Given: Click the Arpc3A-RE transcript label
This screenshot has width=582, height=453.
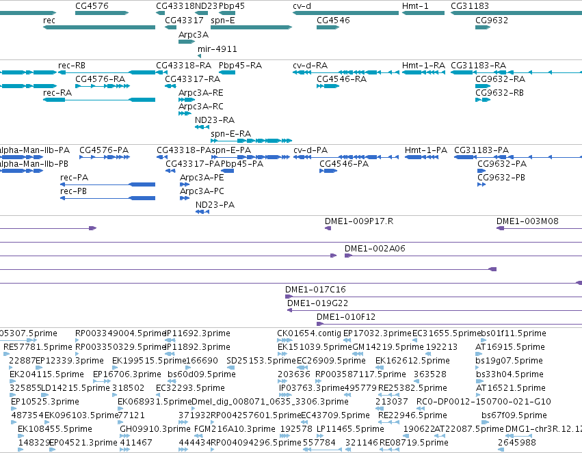Looking at the screenshot, I should (x=201, y=93).
